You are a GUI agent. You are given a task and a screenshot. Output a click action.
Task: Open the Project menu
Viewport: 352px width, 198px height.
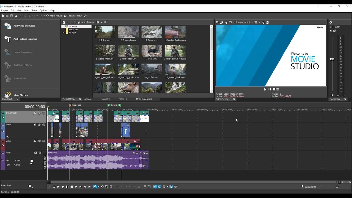click(5, 10)
